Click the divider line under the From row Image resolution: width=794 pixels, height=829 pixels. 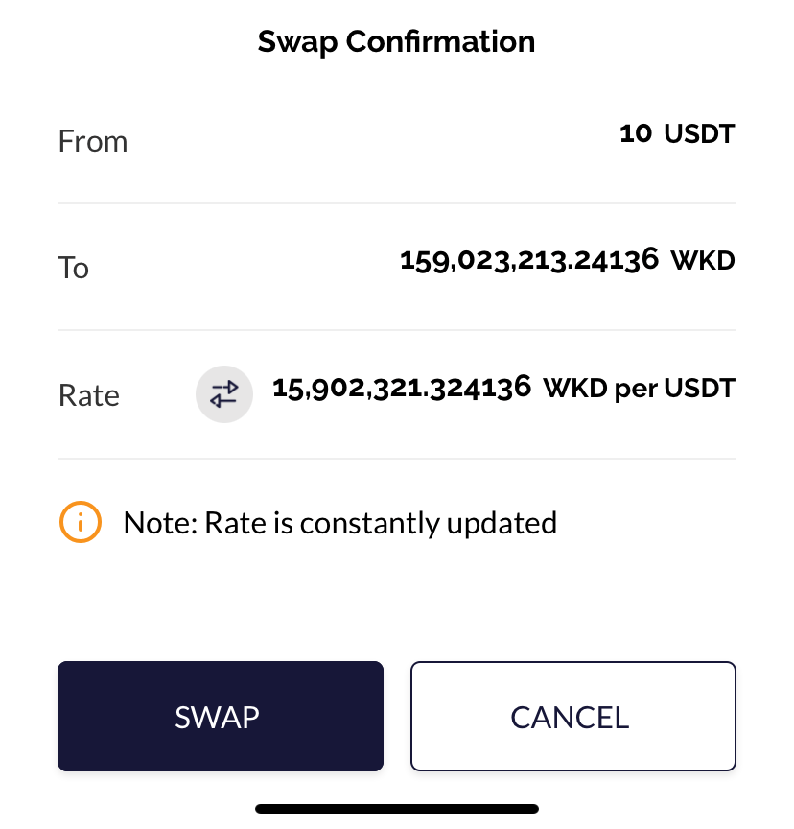397,203
